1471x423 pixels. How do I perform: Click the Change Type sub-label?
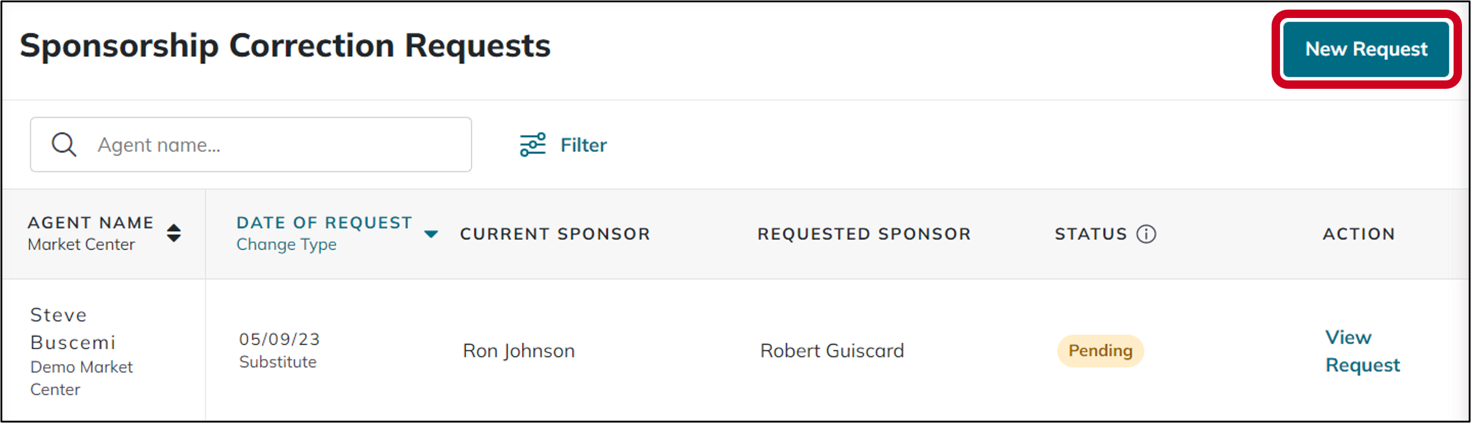[x=286, y=244]
